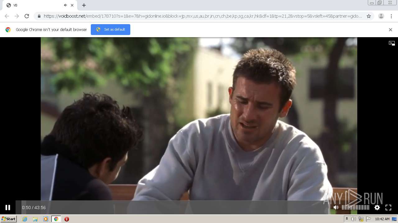Restore down the Chrome window
The height and width of the screenshot is (223, 398).
(x=380, y=3)
